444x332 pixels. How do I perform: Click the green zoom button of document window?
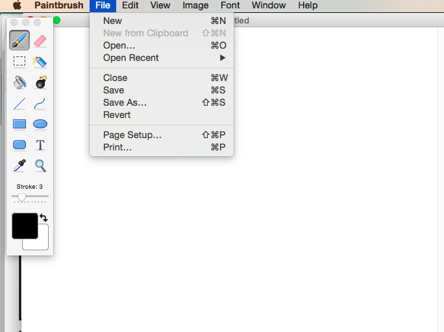(x=57, y=20)
